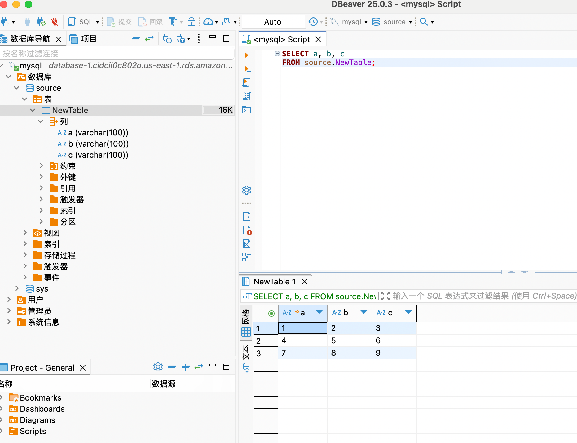Image resolution: width=577 pixels, height=443 pixels.
Task: Click the variables panel icon
Action: coord(247,244)
